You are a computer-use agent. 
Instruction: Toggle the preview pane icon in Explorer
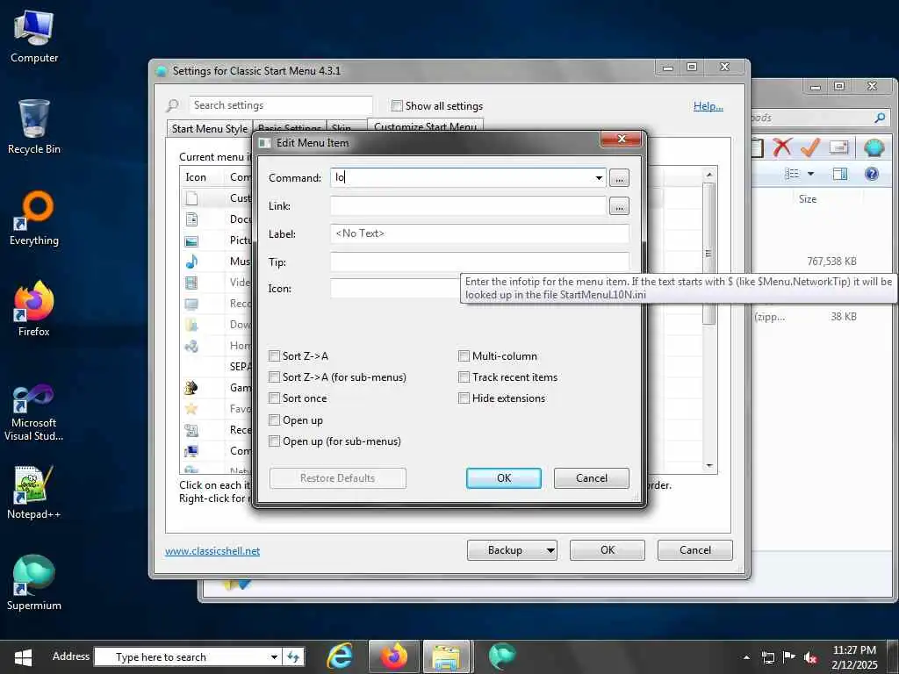(840, 174)
